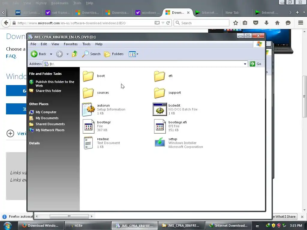Viewport: 307px width, 230px height.
Task: Open My Documents from Other Places
Action: [x=47, y=118]
